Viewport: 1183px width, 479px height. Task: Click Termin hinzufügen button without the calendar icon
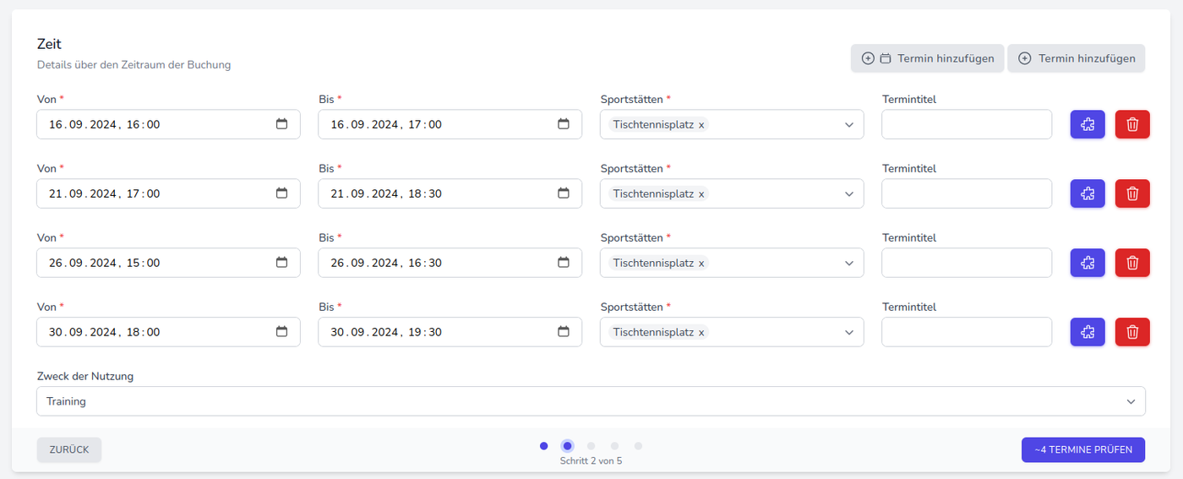coord(1076,58)
